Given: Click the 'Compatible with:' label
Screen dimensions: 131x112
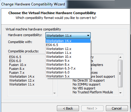Looking at the screenshot, I should point(20,42).
